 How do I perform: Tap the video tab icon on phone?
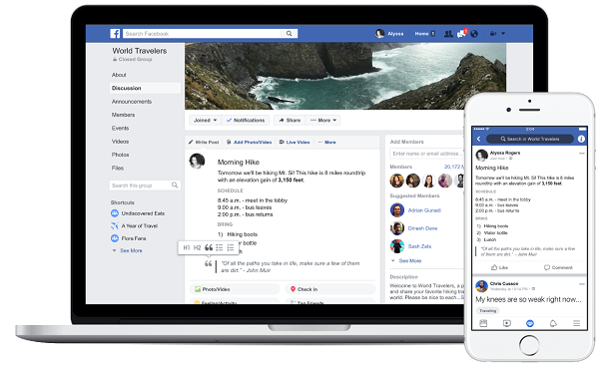point(506,324)
